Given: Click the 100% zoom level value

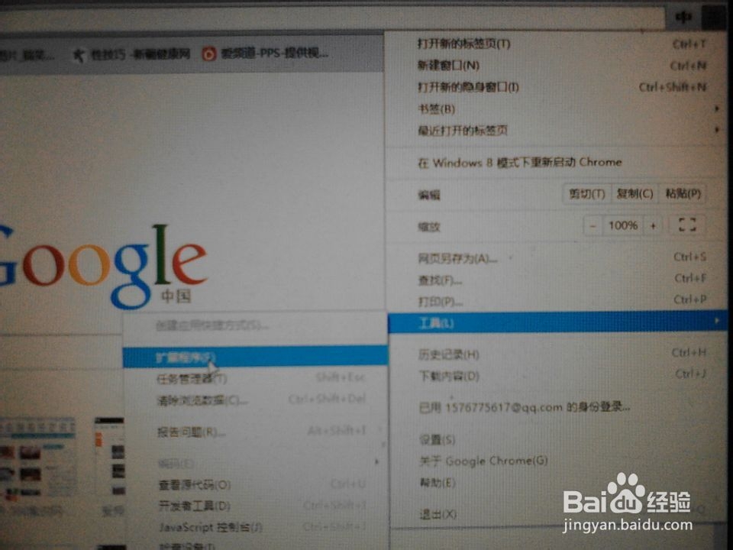Looking at the screenshot, I should coord(623,226).
